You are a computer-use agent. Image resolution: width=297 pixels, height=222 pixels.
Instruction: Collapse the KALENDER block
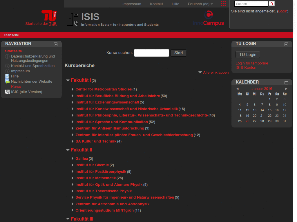click(286, 82)
